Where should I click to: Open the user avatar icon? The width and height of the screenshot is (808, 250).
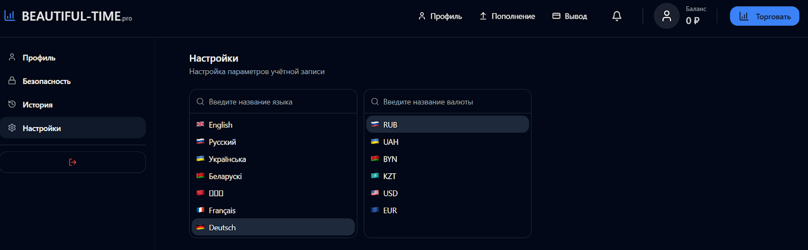[x=667, y=16]
